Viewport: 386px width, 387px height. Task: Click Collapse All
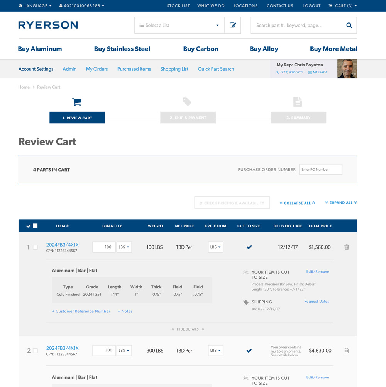click(297, 203)
